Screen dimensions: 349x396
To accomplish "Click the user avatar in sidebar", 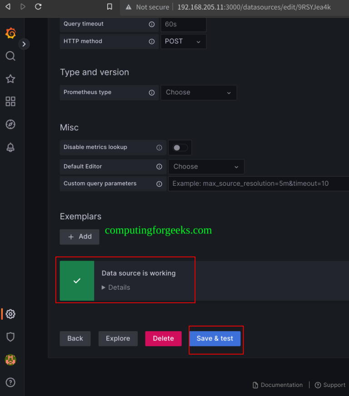I will click(10, 360).
